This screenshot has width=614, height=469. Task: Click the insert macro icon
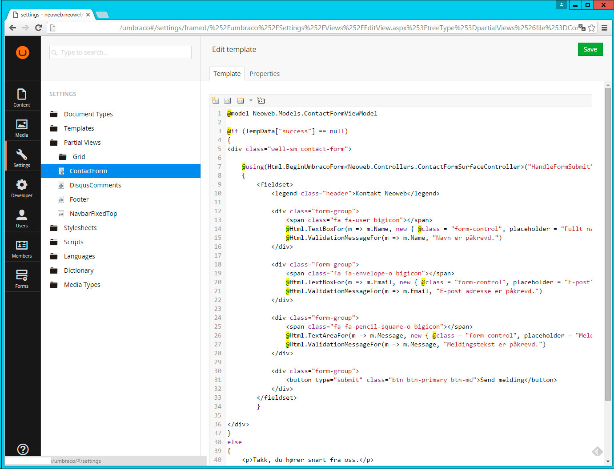tap(241, 100)
